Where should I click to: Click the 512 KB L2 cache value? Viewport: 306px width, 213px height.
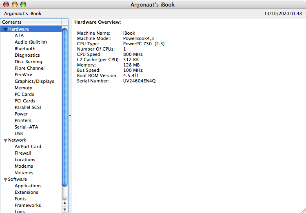(131, 60)
